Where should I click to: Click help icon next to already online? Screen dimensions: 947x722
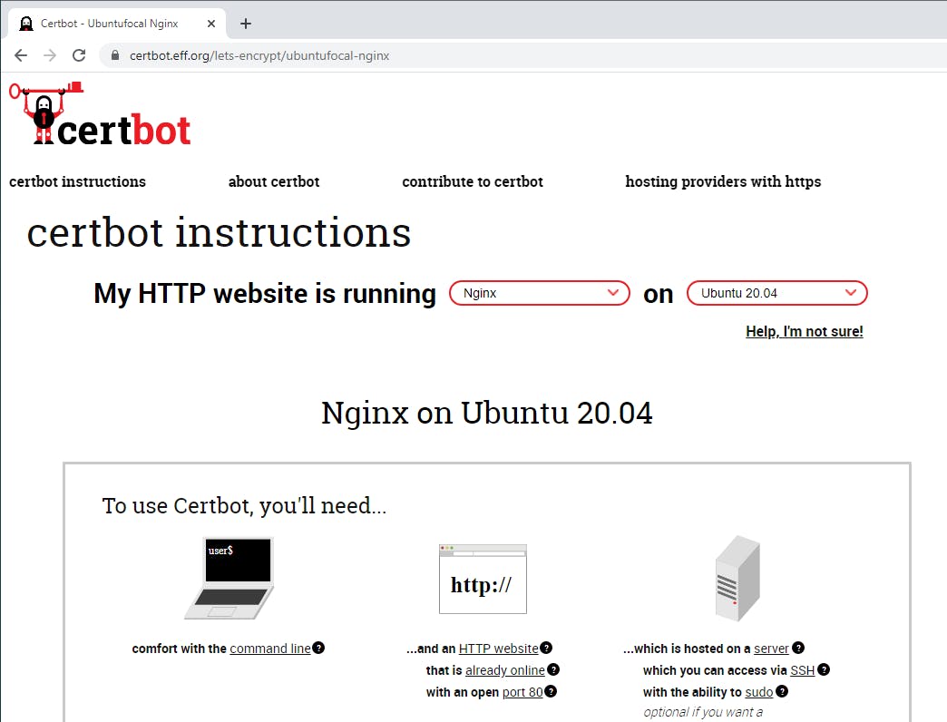click(x=553, y=669)
